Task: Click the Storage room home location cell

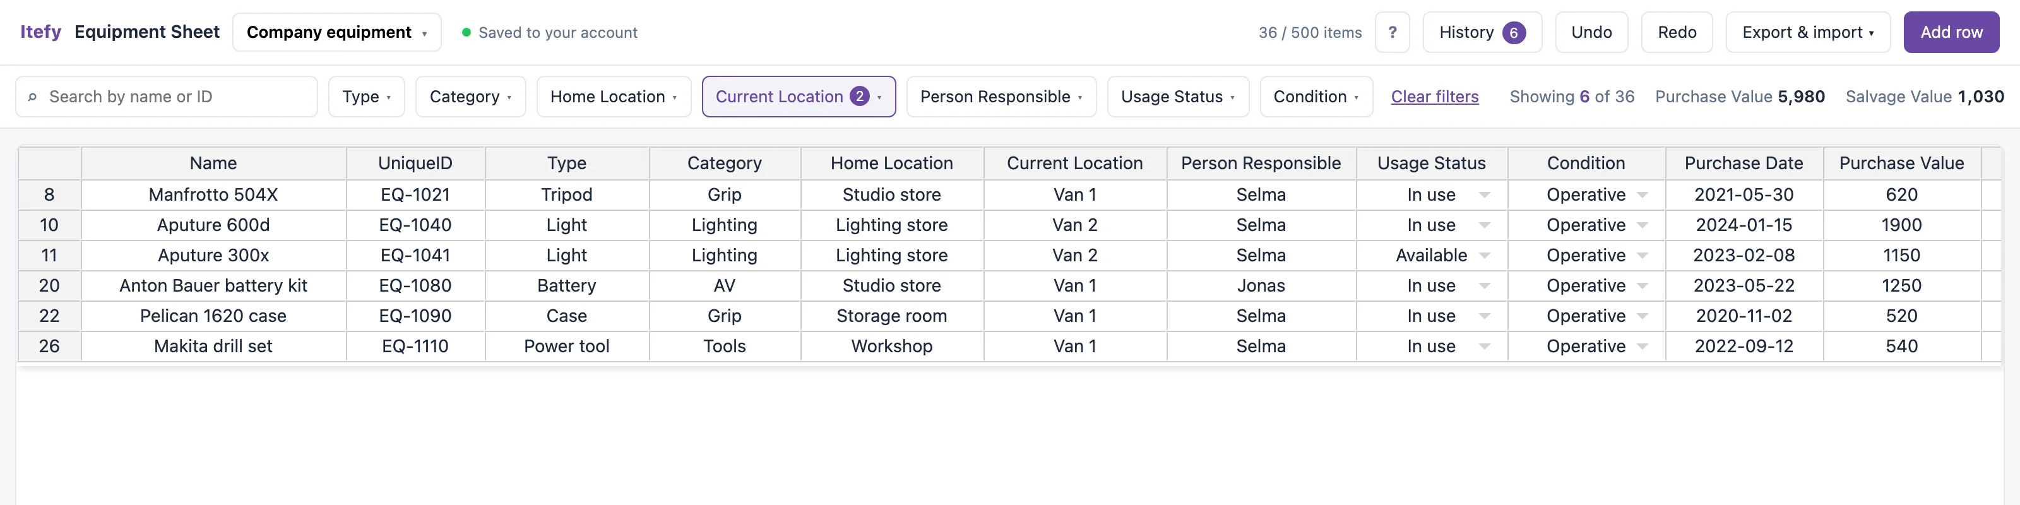Action: click(891, 316)
